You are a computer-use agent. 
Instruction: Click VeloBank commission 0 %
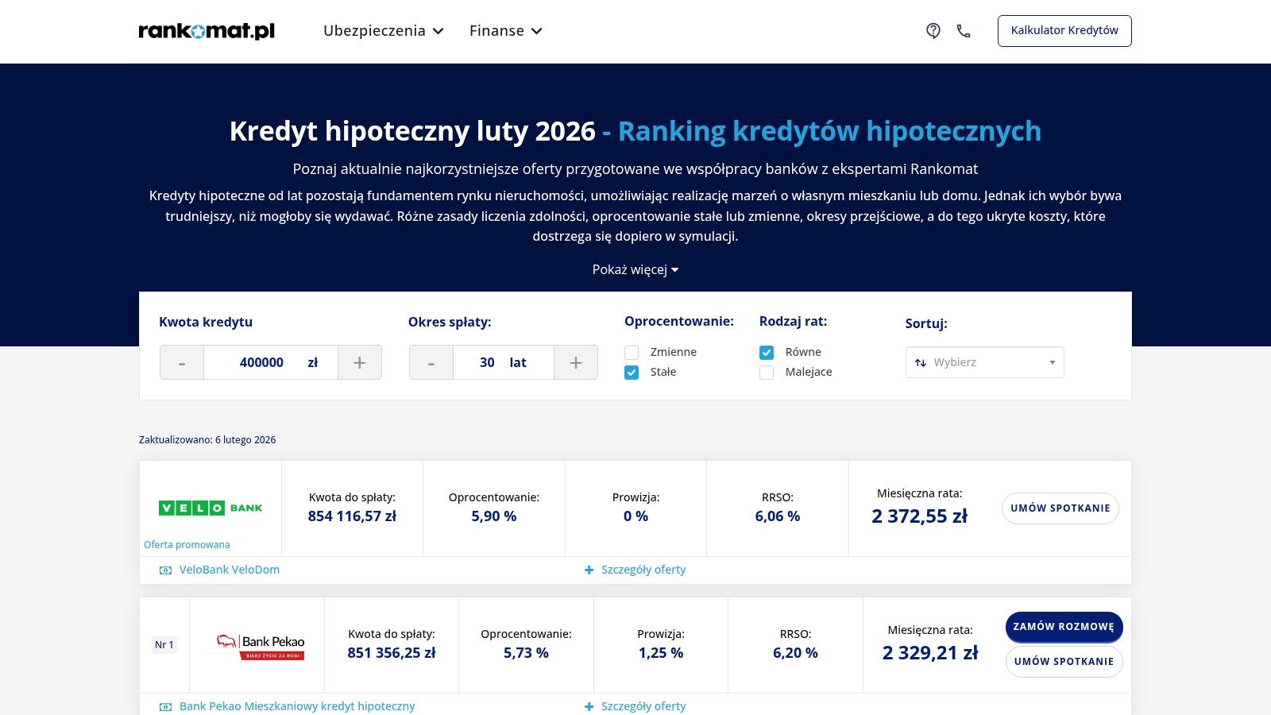(635, 516)
